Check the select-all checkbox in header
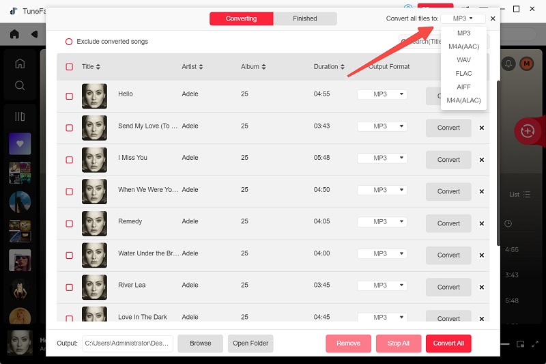Screen dimensions: 546x364 [x=69, y=67]
